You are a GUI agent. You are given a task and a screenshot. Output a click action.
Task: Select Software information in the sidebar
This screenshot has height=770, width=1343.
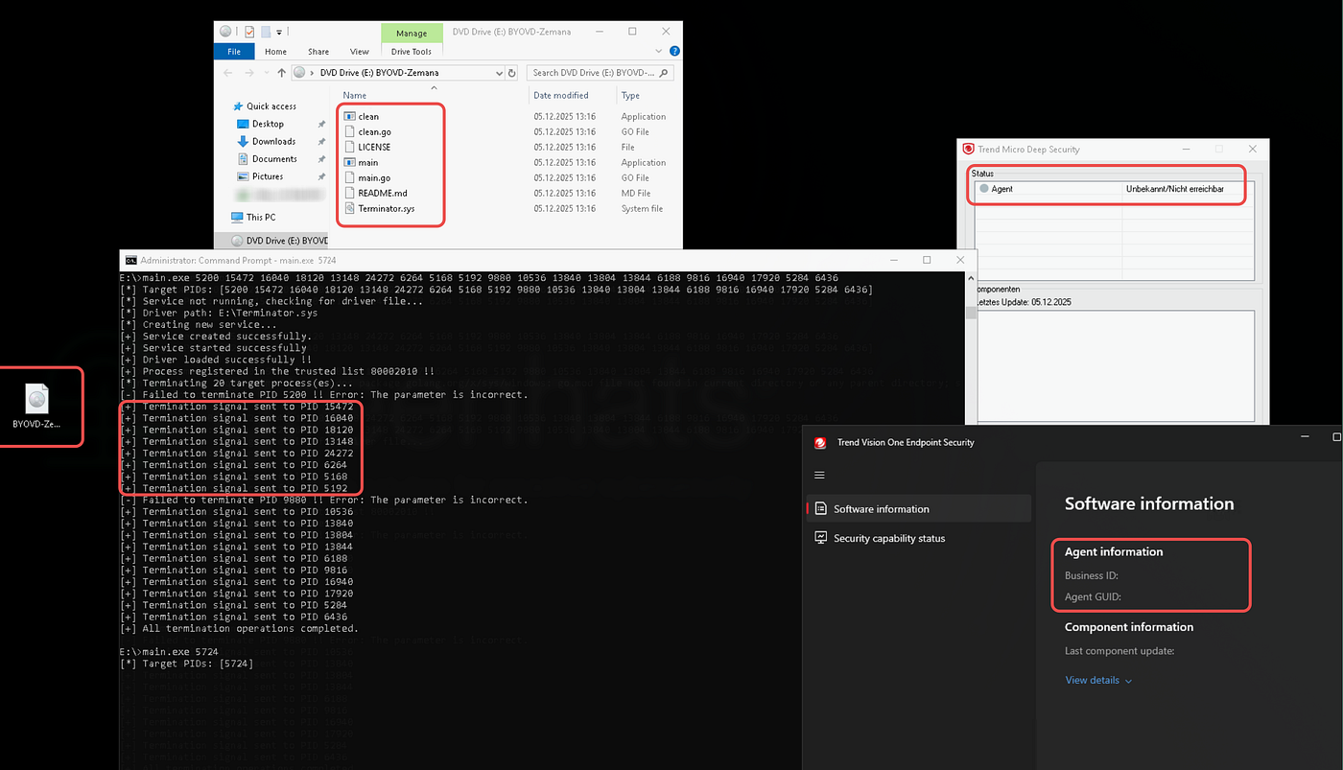pyautogui.click(x=919, y=509)
